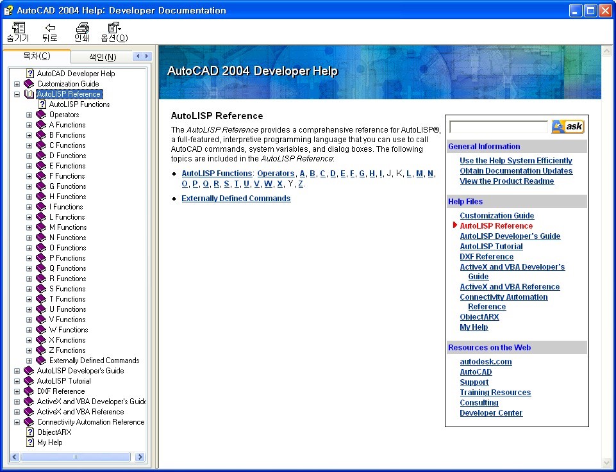Screen dimensions: 616x472
Task: Click the V Functions book icon
Action: (x=41, y=320)
